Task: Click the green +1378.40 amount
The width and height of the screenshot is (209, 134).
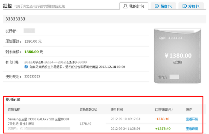Action: tap(163, 129)
